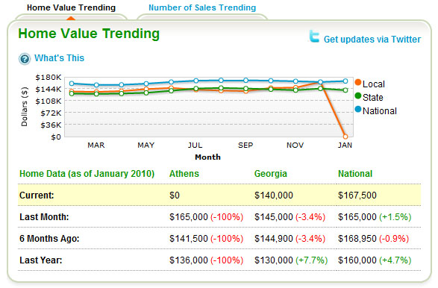This screenshot has width=438, height=288.
Task: Switch to Number of Sales Trending tab
Action: click(x=202, y=7)
